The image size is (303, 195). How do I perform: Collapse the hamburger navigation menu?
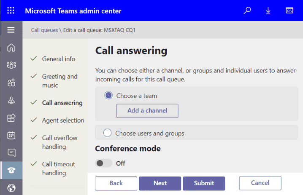11,30
